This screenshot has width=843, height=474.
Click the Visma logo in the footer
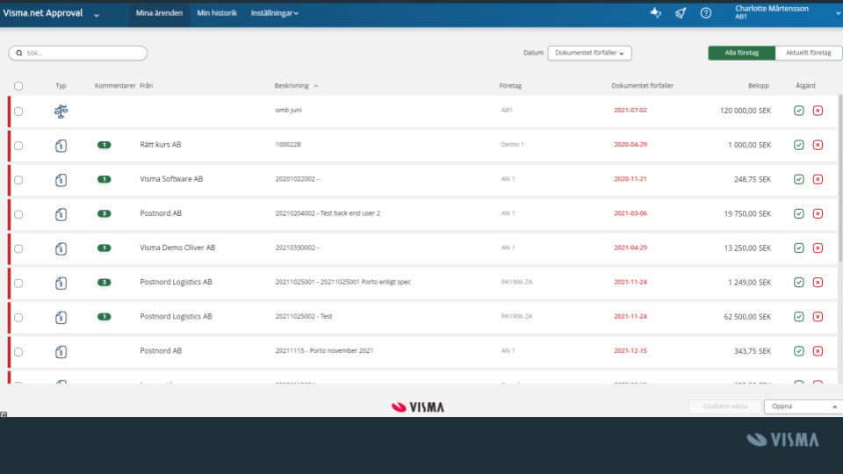pos(418,406)
